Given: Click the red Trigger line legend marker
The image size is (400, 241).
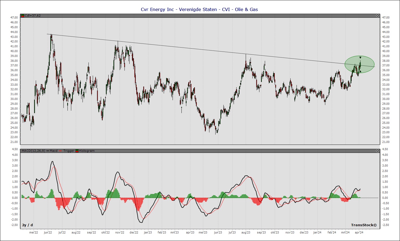Looking at the screenshot, I should click(x=60, y=151).
